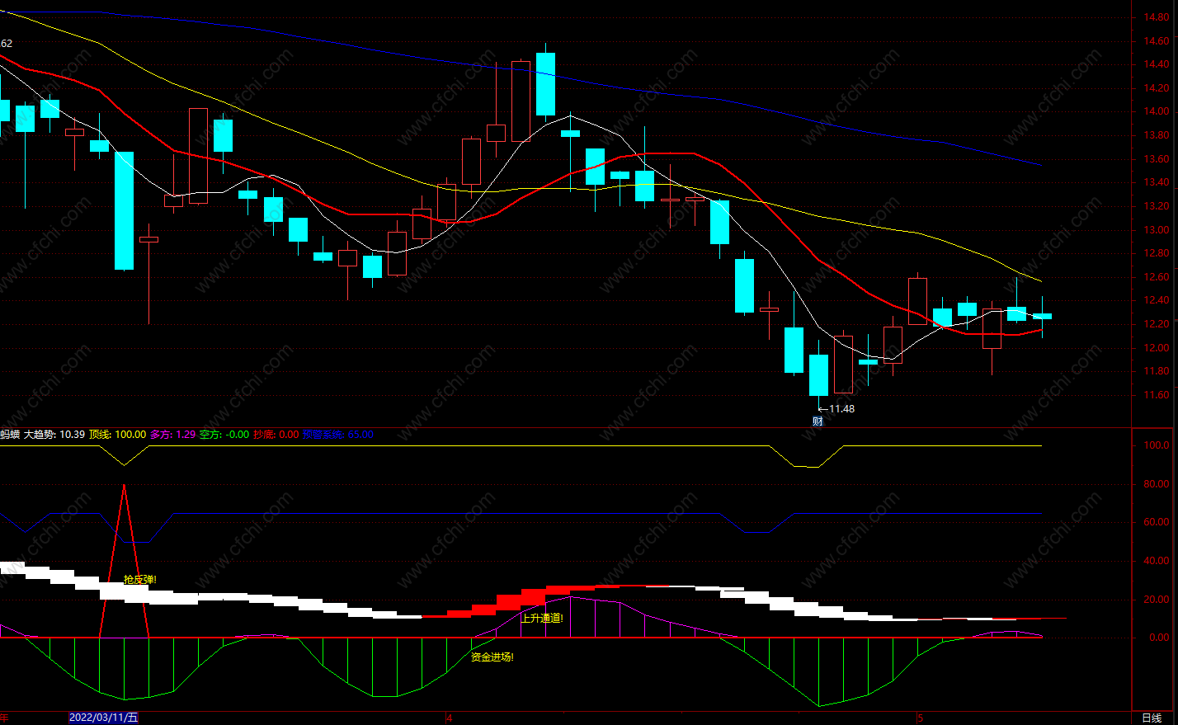Click the 多方: 1.29 indicator value
This screenshot has height=725, width=1178.
[x=173, y=434]
